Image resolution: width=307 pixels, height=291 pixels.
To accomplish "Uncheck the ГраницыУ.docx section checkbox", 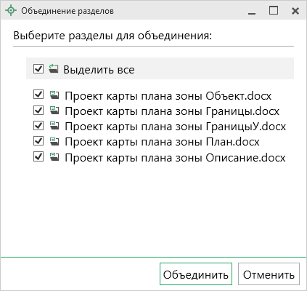I will pos(38,126).
